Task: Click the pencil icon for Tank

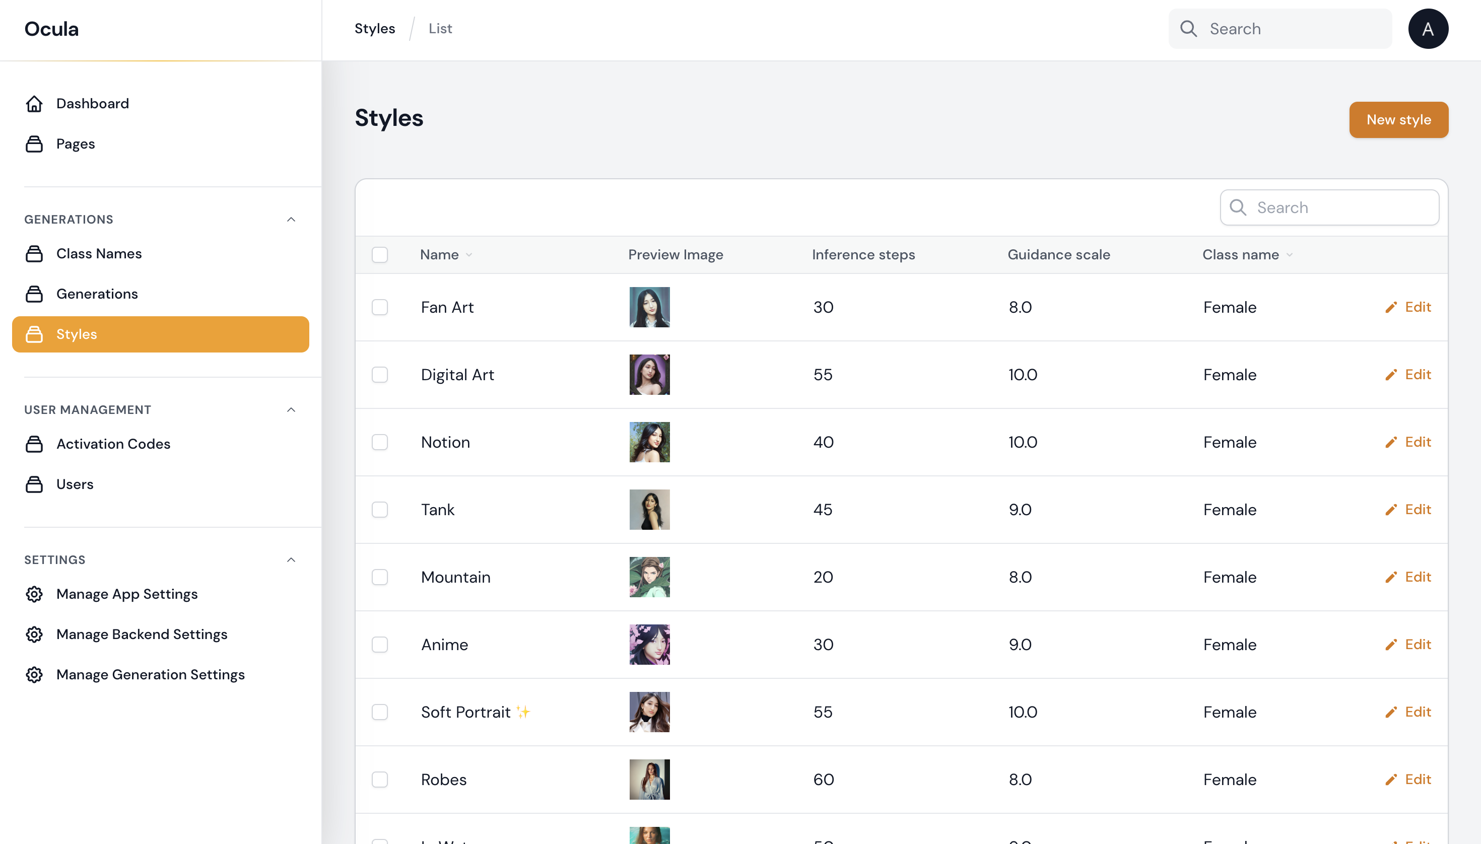Action: 1390,510
